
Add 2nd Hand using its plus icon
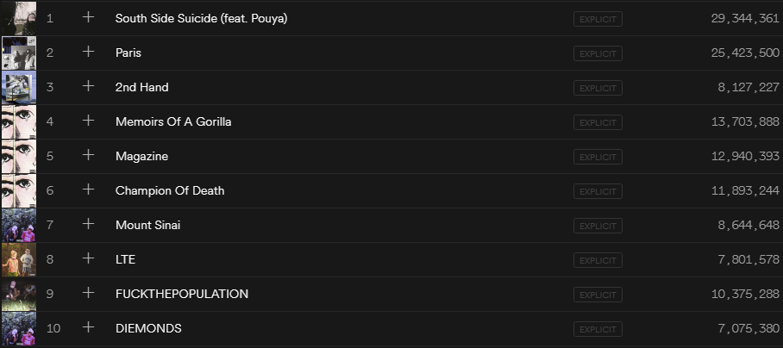[88, 86]
